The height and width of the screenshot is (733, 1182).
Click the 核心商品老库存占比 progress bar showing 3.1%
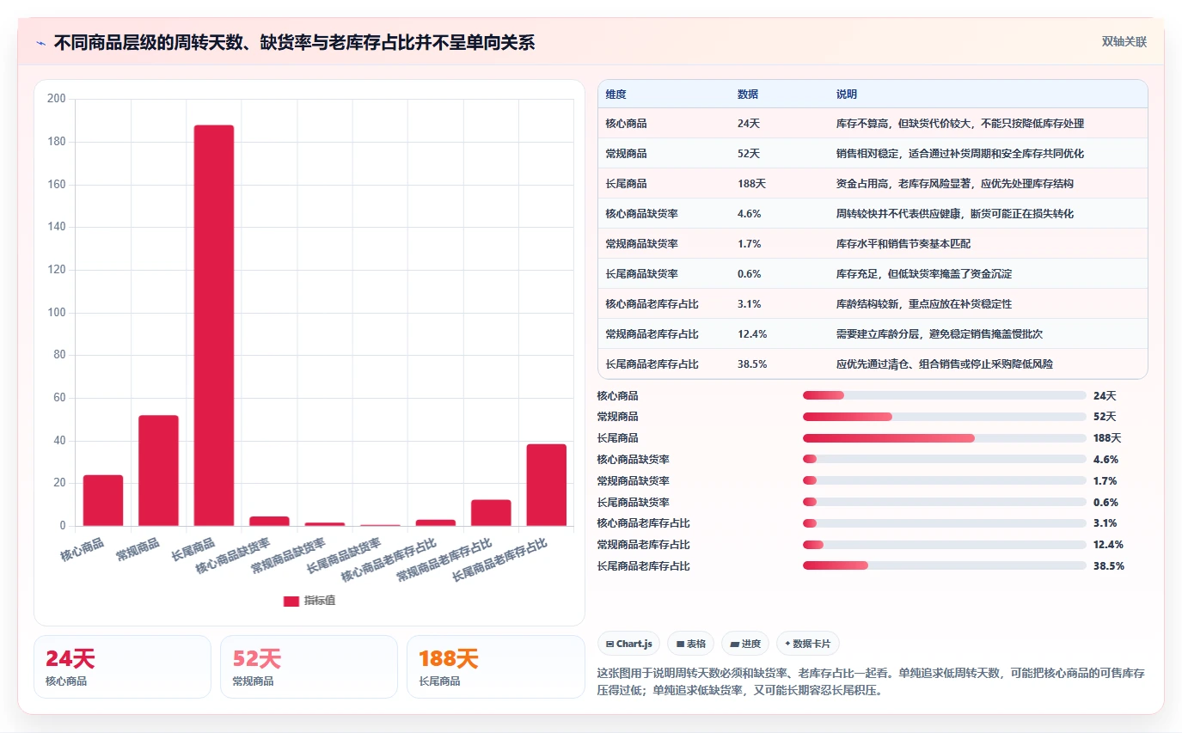[x=945, y=523]
